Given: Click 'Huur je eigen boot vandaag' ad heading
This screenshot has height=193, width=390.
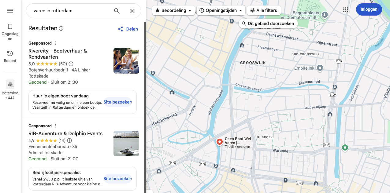Looking at the screenshot, I should coord(61,96).
